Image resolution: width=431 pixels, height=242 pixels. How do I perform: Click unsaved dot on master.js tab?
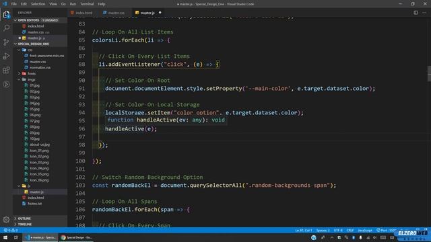pyautogui.click(x=160, y=13)
